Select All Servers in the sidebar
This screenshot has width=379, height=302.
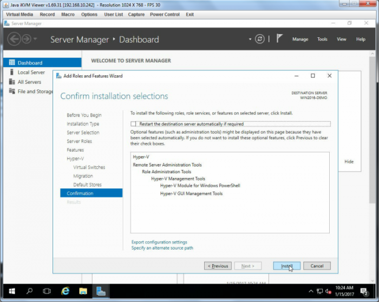29,82
